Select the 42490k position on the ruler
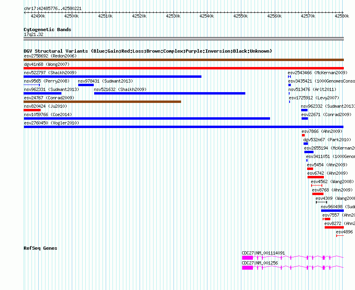 pos(38,16)
